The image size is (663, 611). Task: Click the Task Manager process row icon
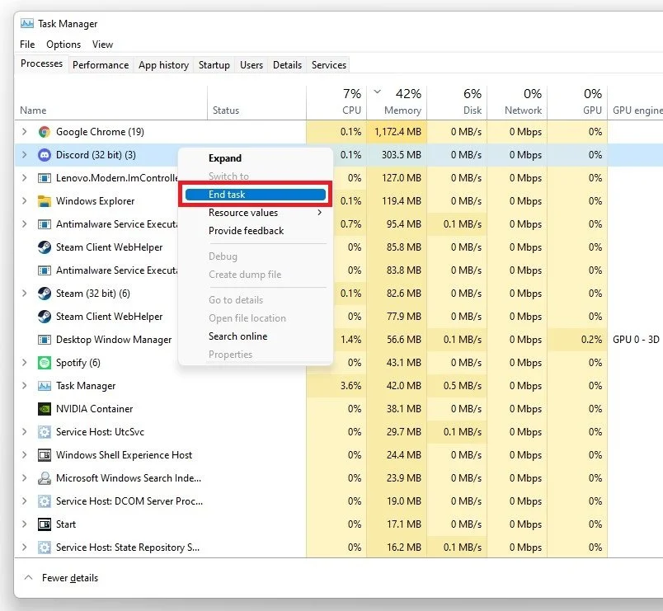click(x=44, y=386)
